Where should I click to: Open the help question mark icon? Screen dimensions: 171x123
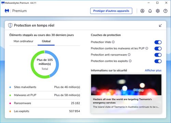(166, 11)
